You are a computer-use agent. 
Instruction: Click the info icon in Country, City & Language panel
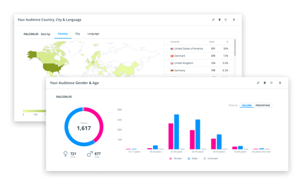click(226, 20)
